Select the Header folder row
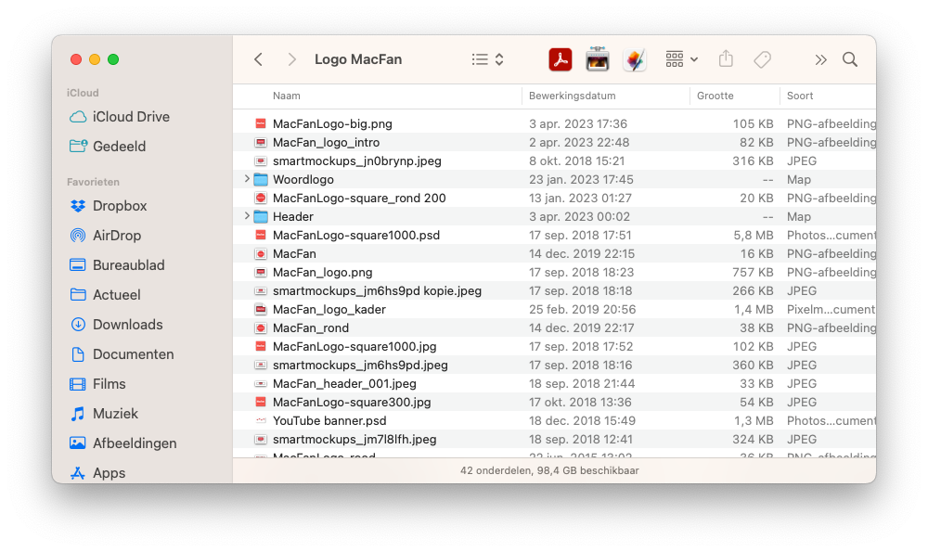 point(555,216)
